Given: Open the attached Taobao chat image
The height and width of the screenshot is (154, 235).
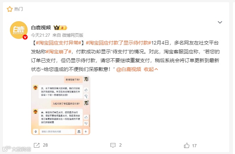Looking at the screenshot, I should (61, 105).
